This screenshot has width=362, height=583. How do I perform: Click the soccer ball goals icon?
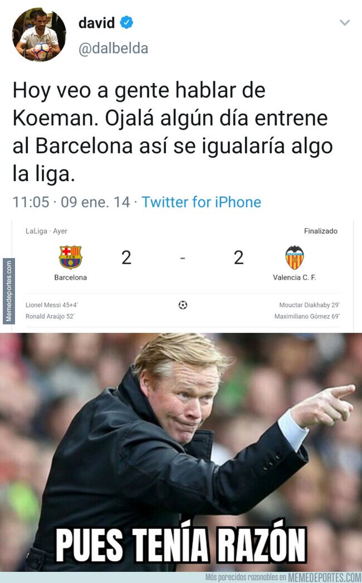[183, 305]
